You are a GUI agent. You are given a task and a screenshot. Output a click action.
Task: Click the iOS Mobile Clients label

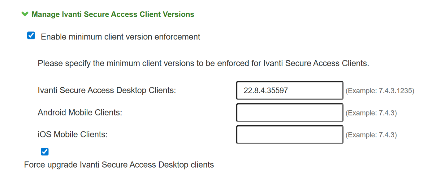[x=72, y=135]
